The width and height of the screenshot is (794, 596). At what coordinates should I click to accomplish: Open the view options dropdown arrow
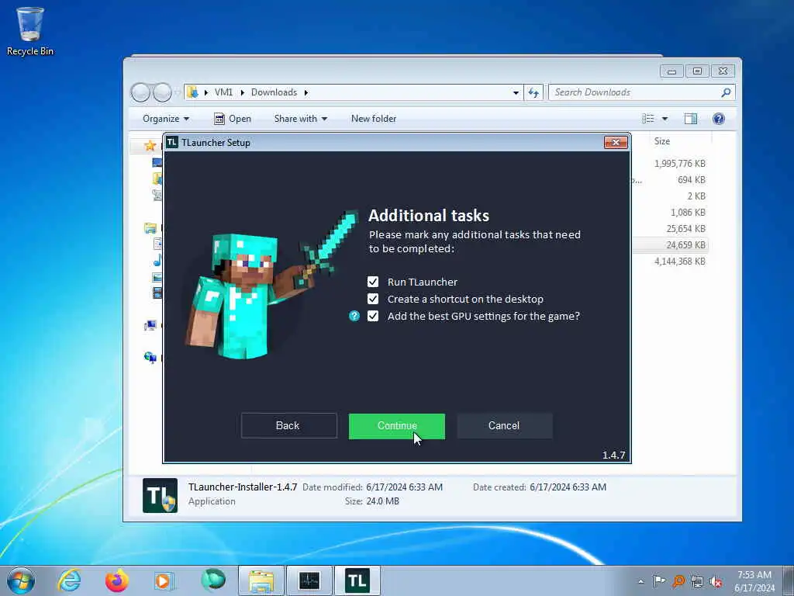pos(665,119)
